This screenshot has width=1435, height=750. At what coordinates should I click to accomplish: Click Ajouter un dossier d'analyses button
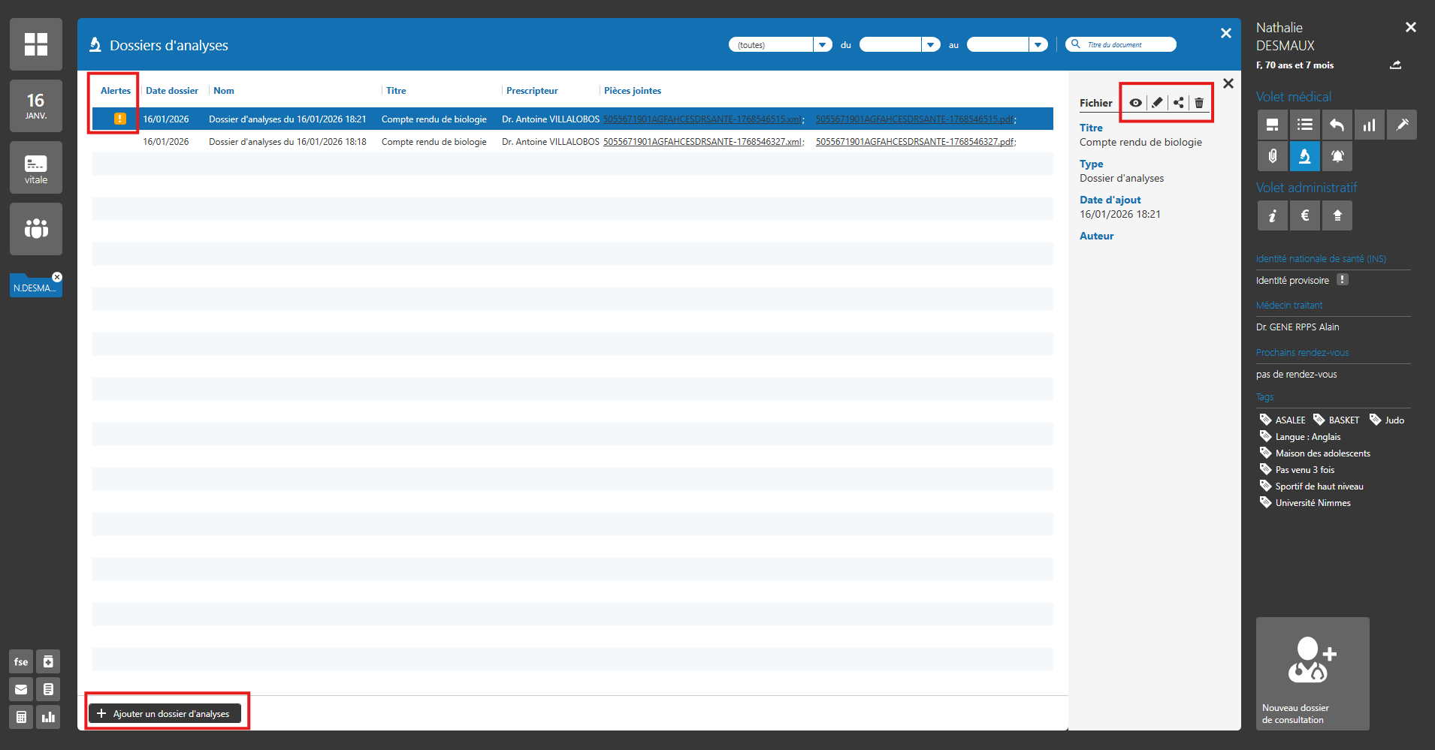tap(165, 713)
